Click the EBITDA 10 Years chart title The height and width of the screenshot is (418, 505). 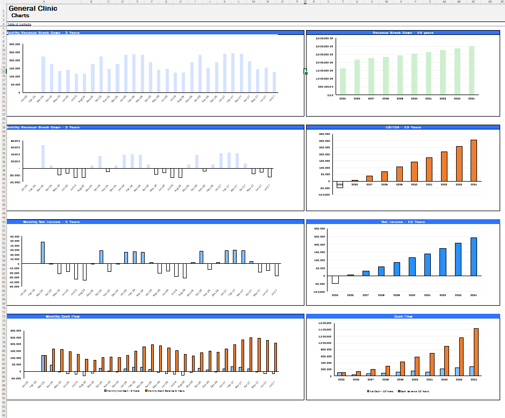403,127
